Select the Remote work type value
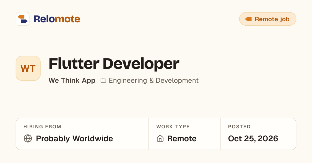312x163 pixels. [182, 139]
